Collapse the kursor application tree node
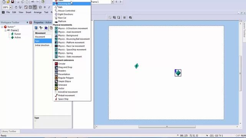The image size is (246, 138). (2, 27)
